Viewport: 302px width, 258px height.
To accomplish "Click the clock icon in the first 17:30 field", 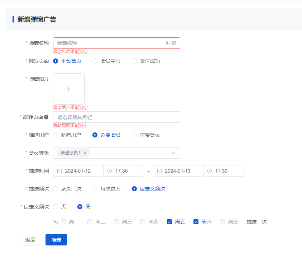I will pyautogui.click(x=110, y=171).
